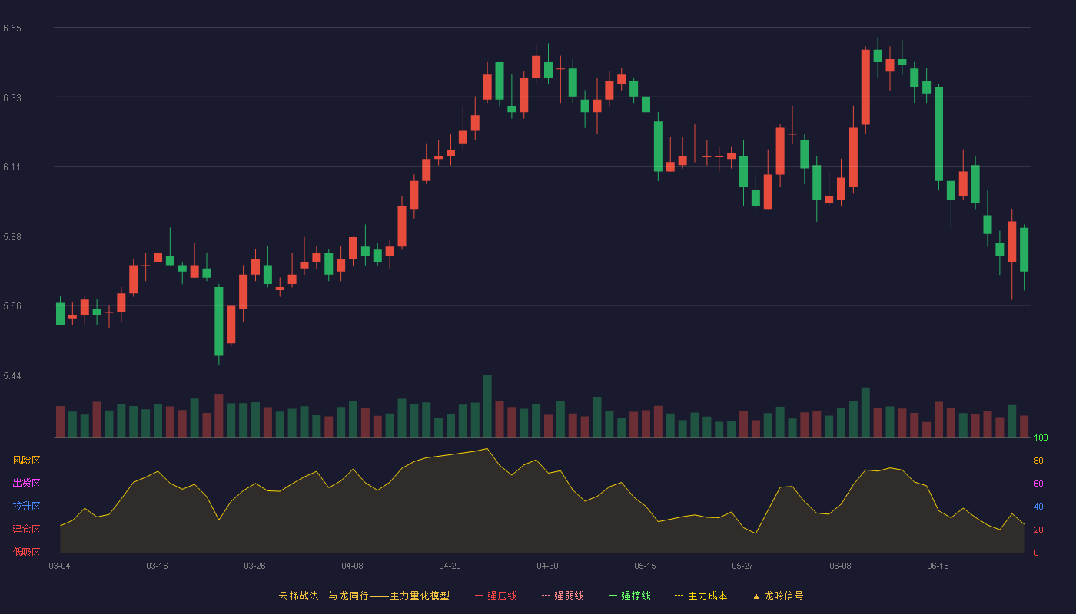This screenshot has width=1076, height=614.
Task: Click the red 20 indicator scale value
Action: tap(1038, 530)
